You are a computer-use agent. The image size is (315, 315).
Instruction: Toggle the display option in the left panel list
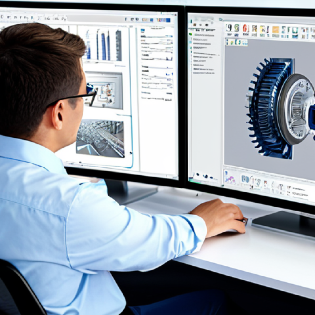(x=191, y=47)
